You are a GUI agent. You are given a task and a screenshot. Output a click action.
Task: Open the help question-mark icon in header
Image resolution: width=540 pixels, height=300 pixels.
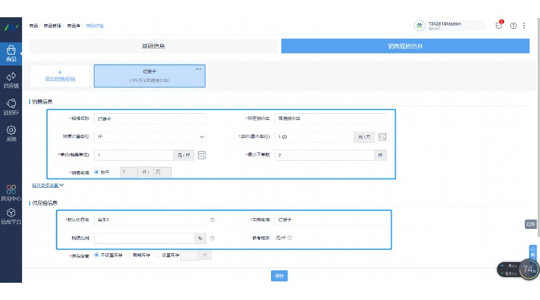tap(513, 26)
